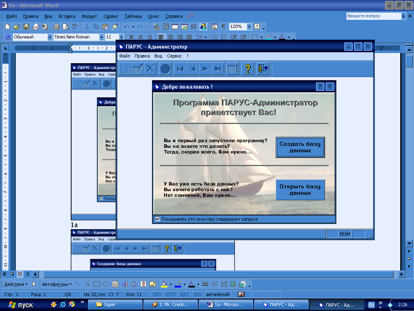Go to previous record in ПАРУС toolbar
The width and height of the screenshot is (414, 311).
pyautogui.click(x=193, y=69)
